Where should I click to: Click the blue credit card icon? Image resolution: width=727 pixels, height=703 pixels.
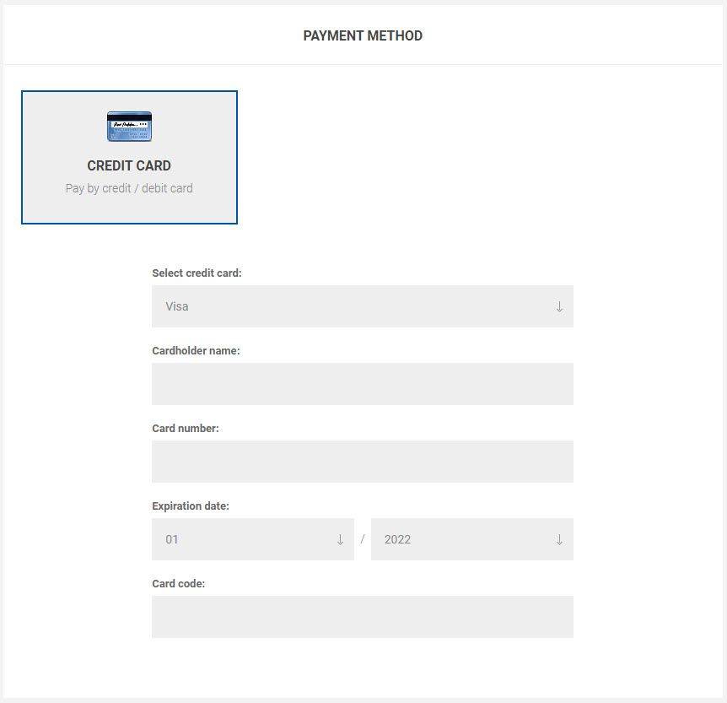129,126
